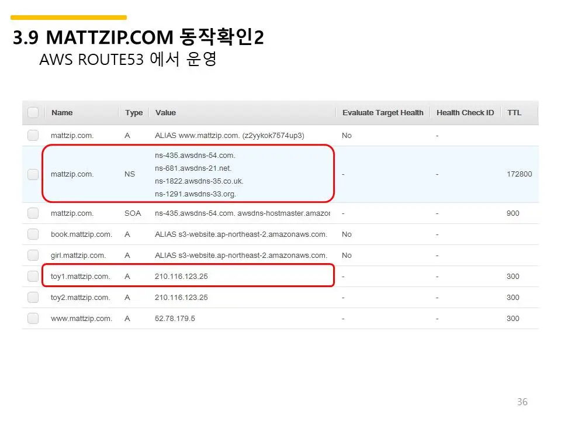Screen dimensions: 561x421
Task: Check the toy2.mattzip.com record checkbox
Action: pos(33,297)
